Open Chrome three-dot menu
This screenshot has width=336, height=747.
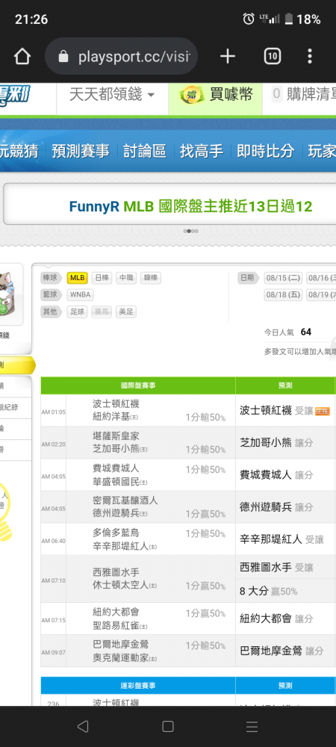(310, 57)
